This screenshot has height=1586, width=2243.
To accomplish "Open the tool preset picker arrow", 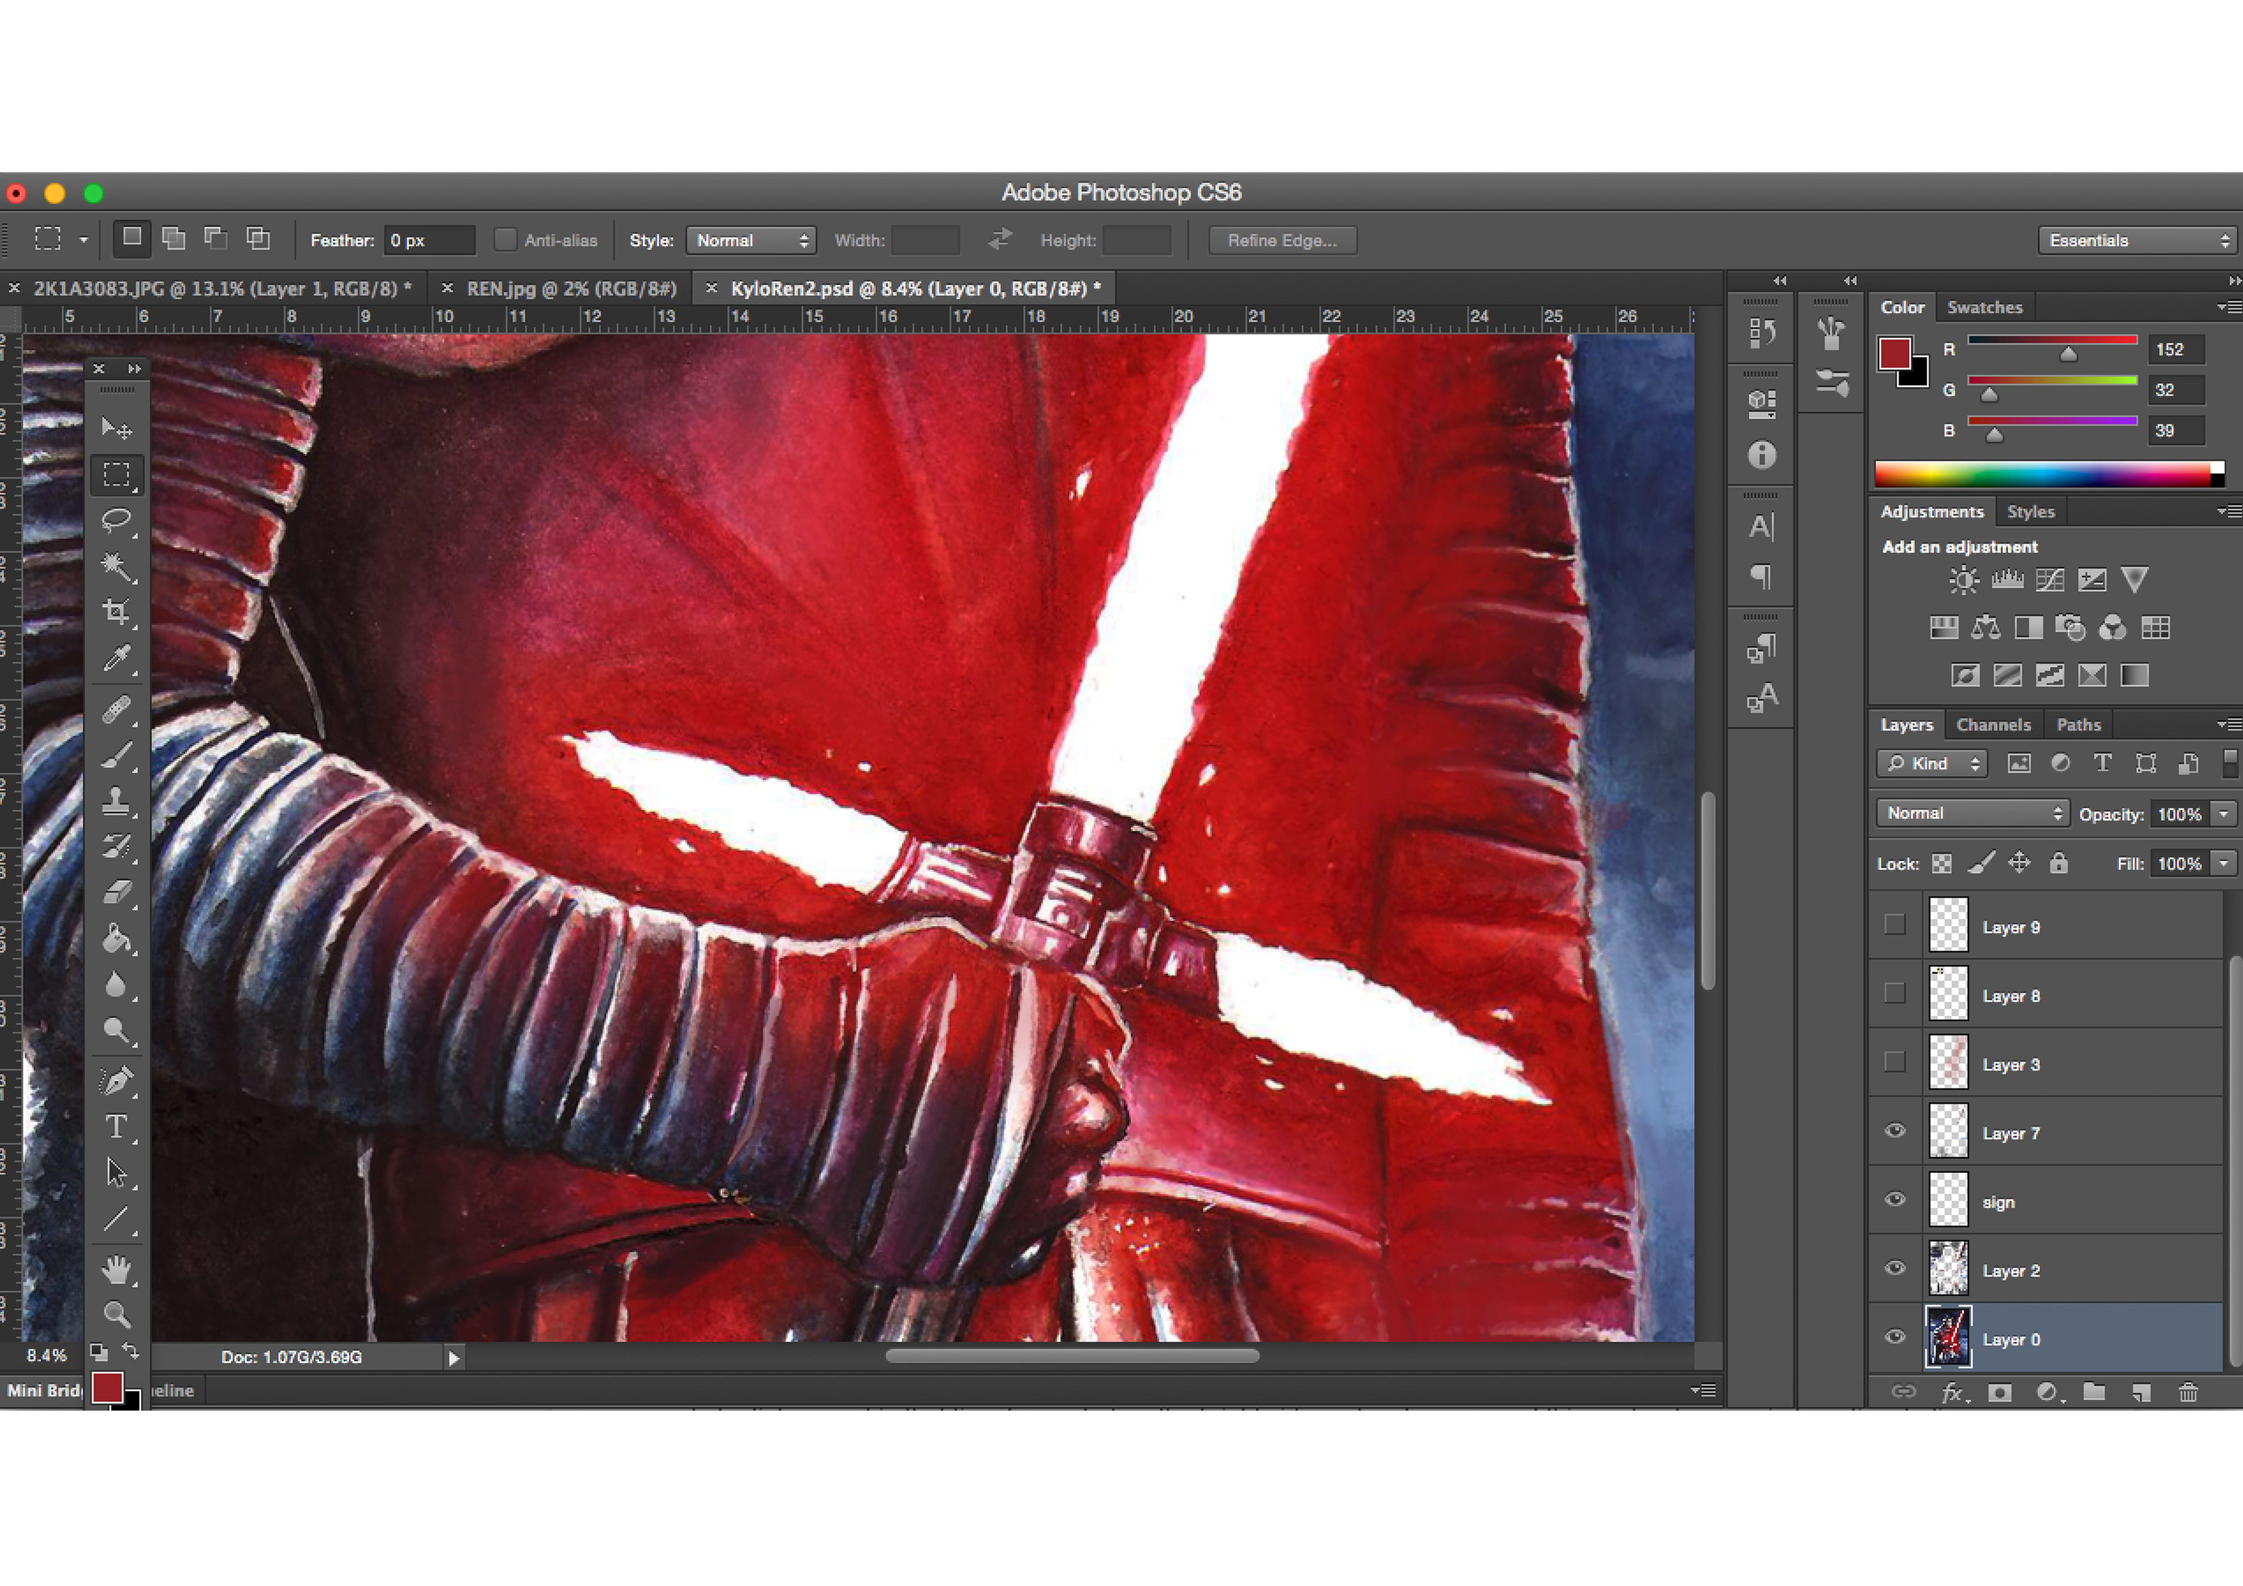I will (x=84, y=241).
